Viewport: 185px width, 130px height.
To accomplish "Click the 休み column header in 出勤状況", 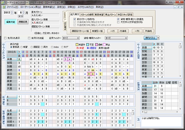I will (x=162, y=82).
